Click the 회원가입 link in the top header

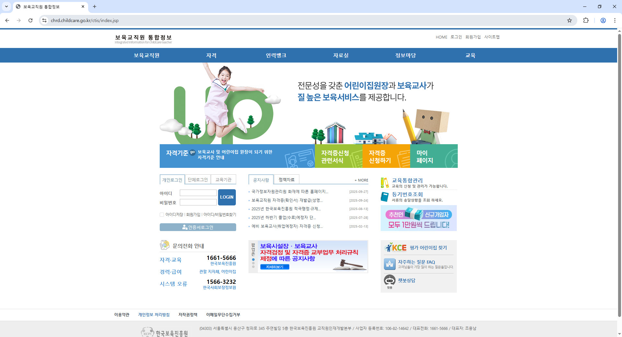pyautogui.click(x=473, y=37)
